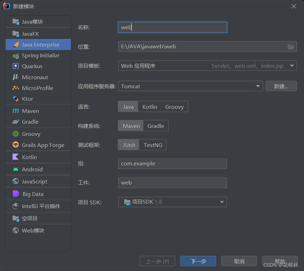Click the 构建系统 label

pyautogui.click(x=89, y=126)
